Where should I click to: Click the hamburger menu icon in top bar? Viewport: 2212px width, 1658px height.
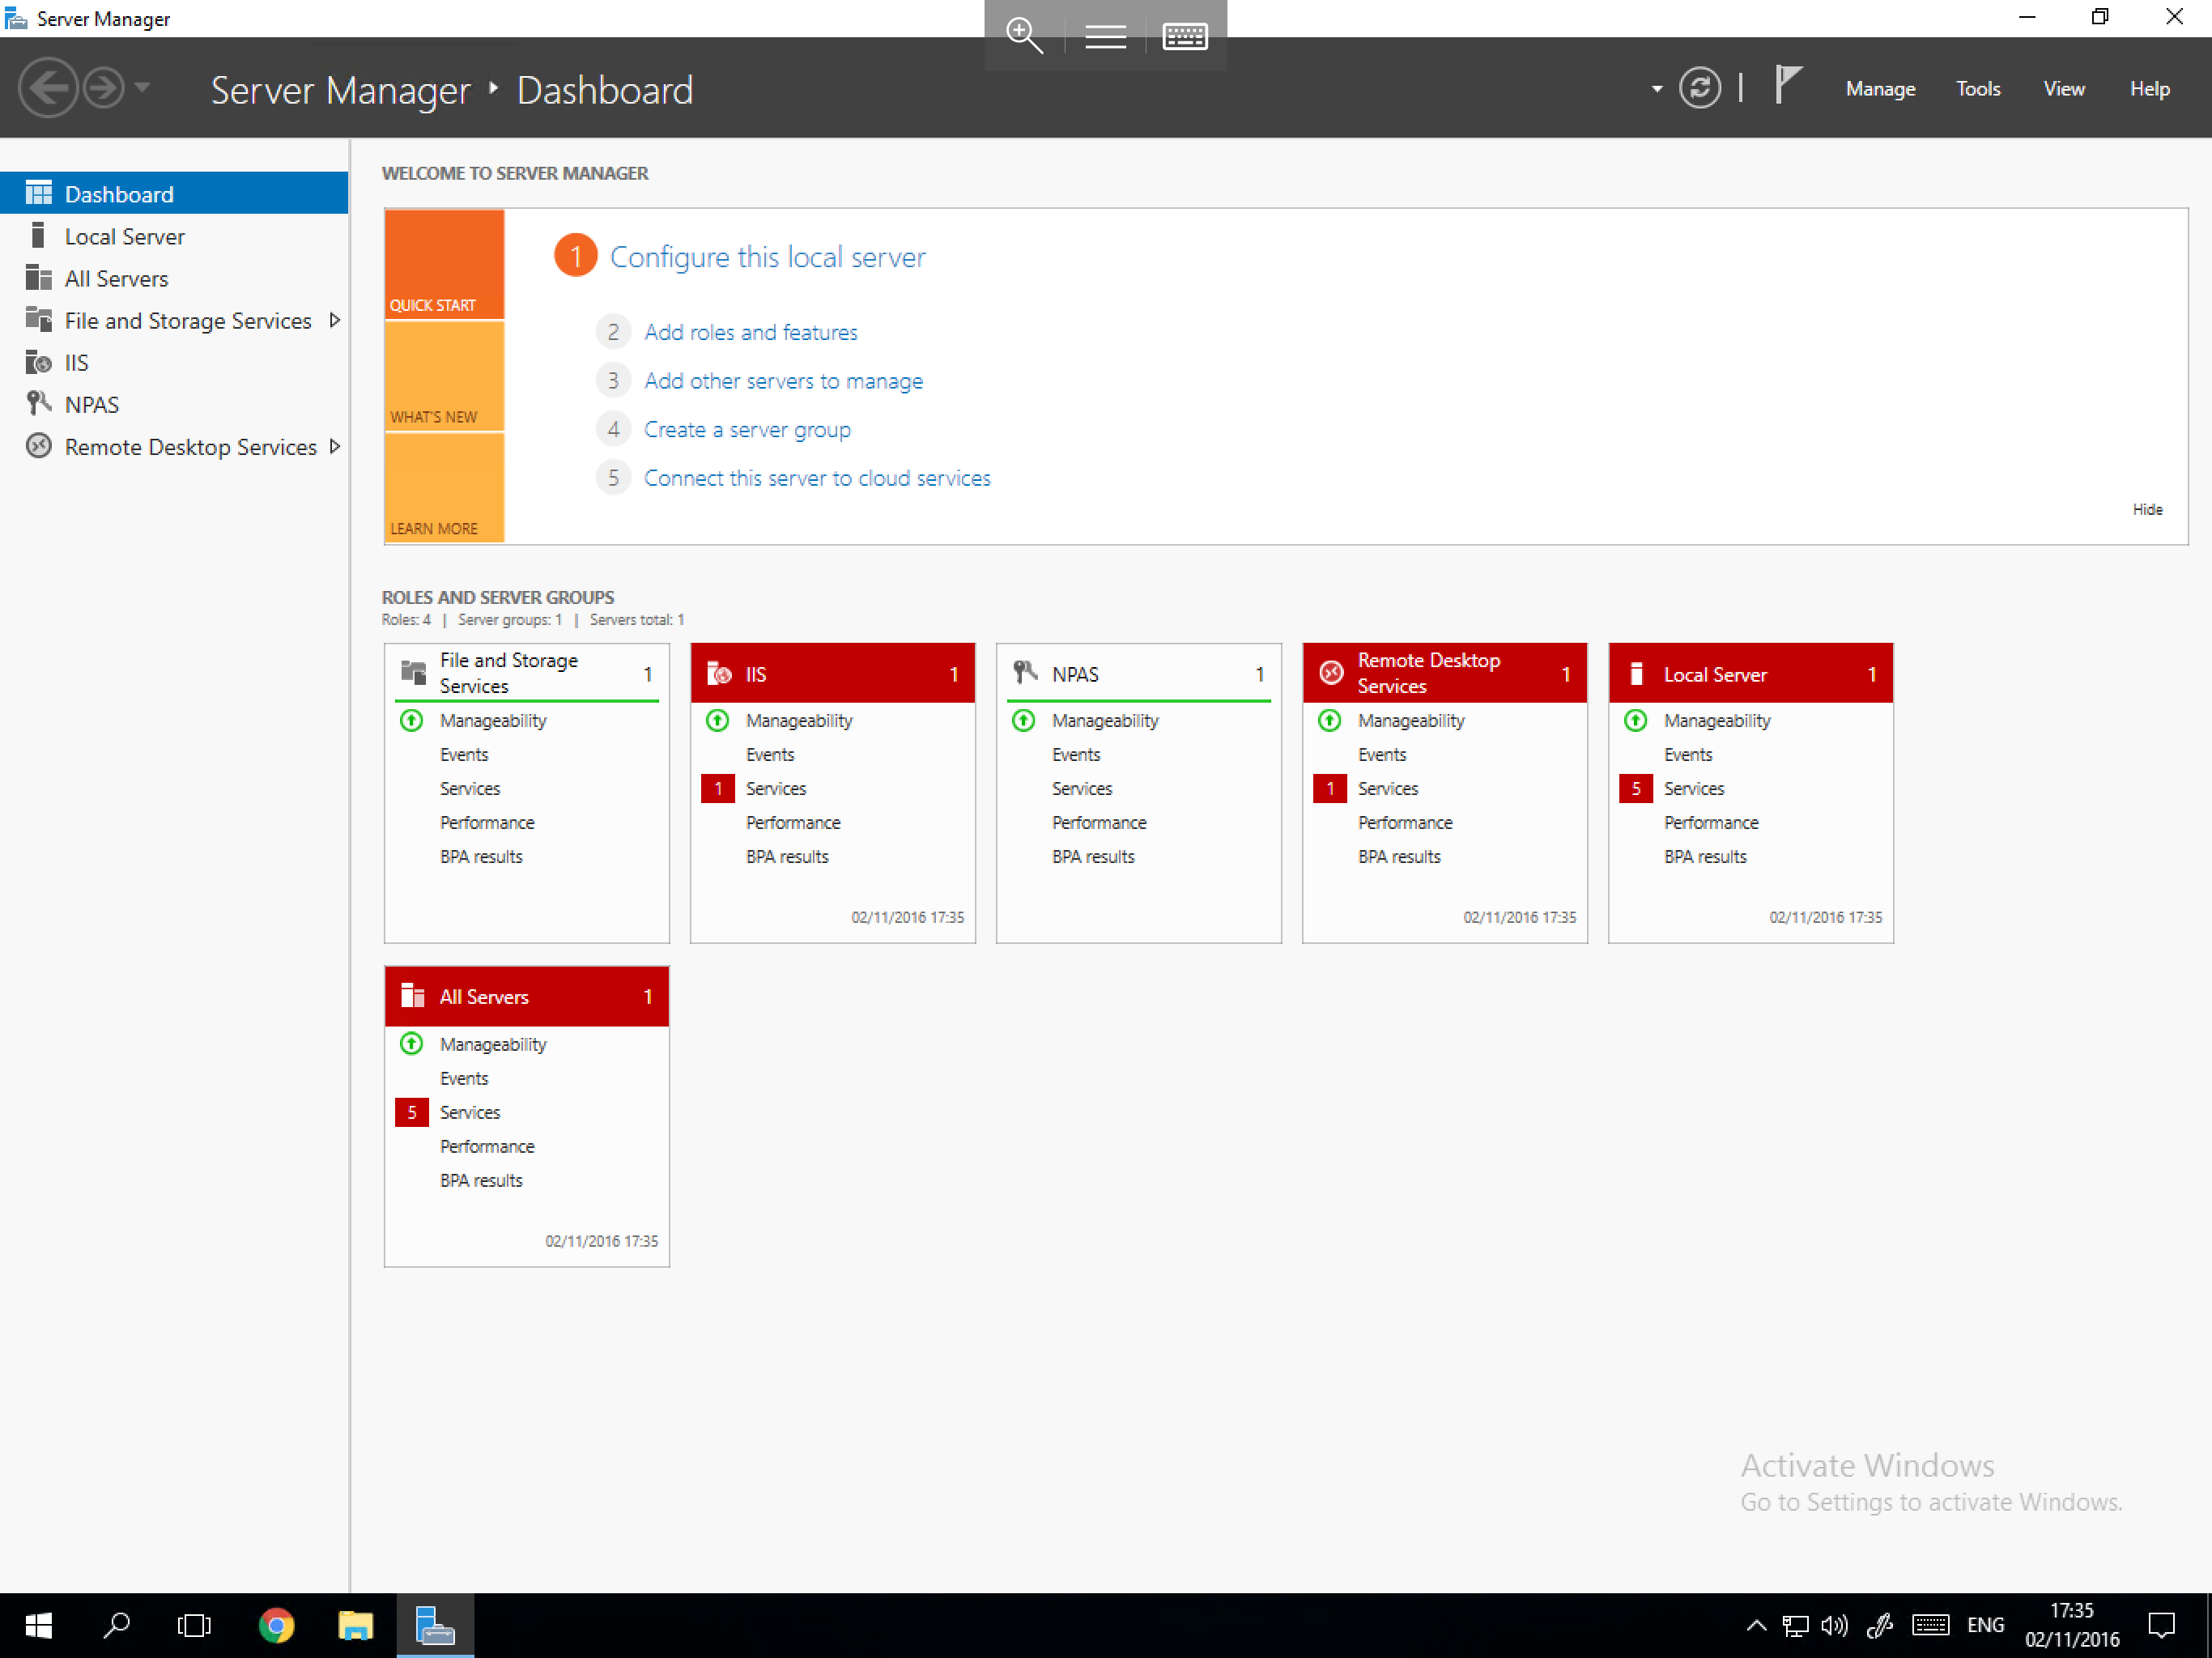1105,37
